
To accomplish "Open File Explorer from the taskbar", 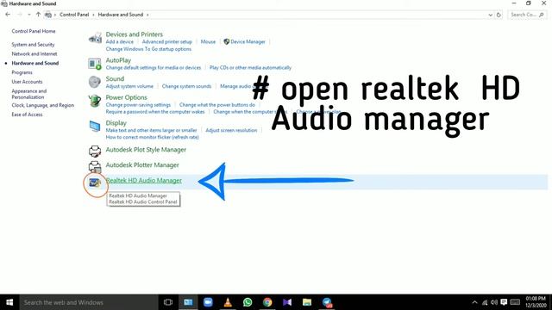I will 307,302.
